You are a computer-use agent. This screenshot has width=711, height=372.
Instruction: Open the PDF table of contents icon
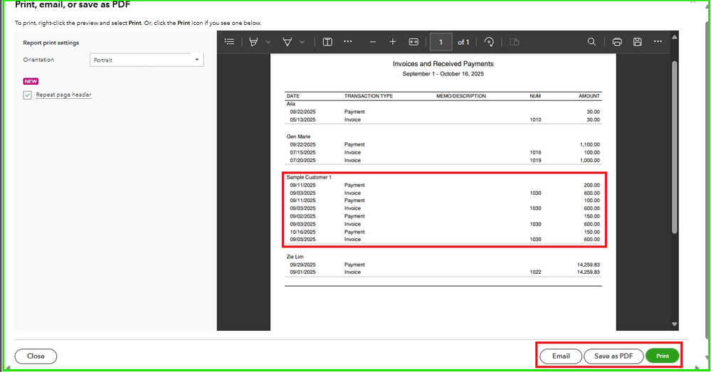point(229,43)
